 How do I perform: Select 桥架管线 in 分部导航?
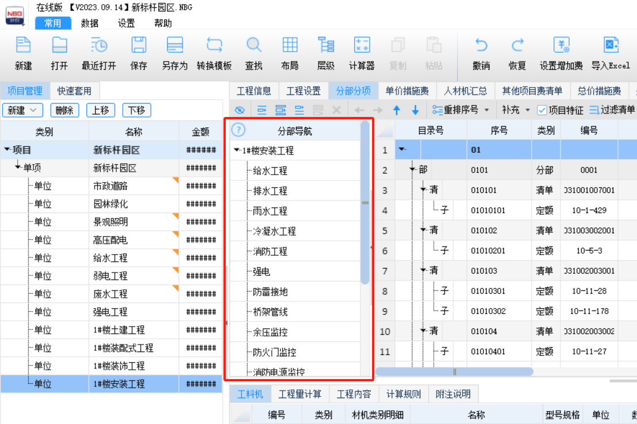point(270,312)
